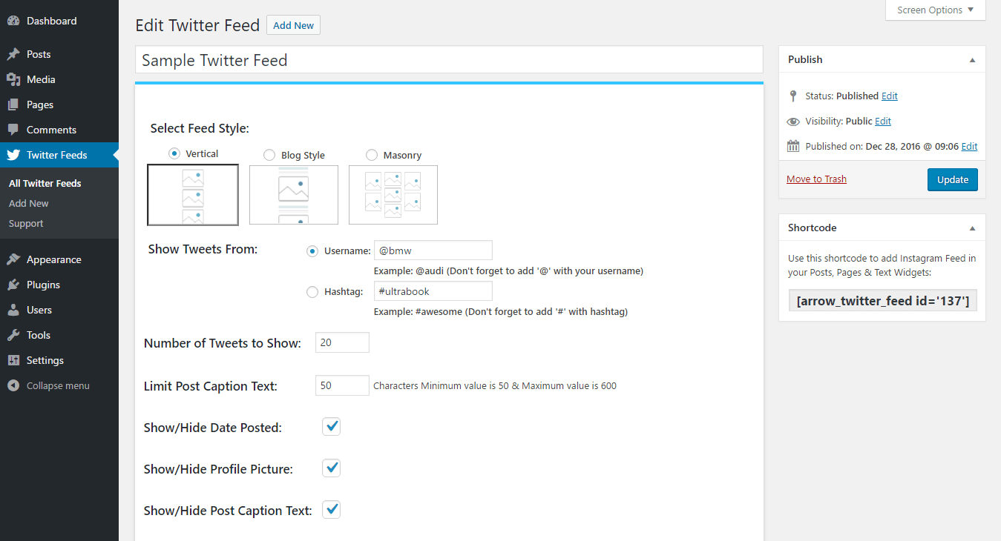Viewport: 1001px width, 541px height.
Task: Choose the Hashtag radio option
Action: (312, 292)
